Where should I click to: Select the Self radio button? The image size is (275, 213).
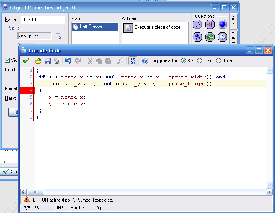pos(183,61)
